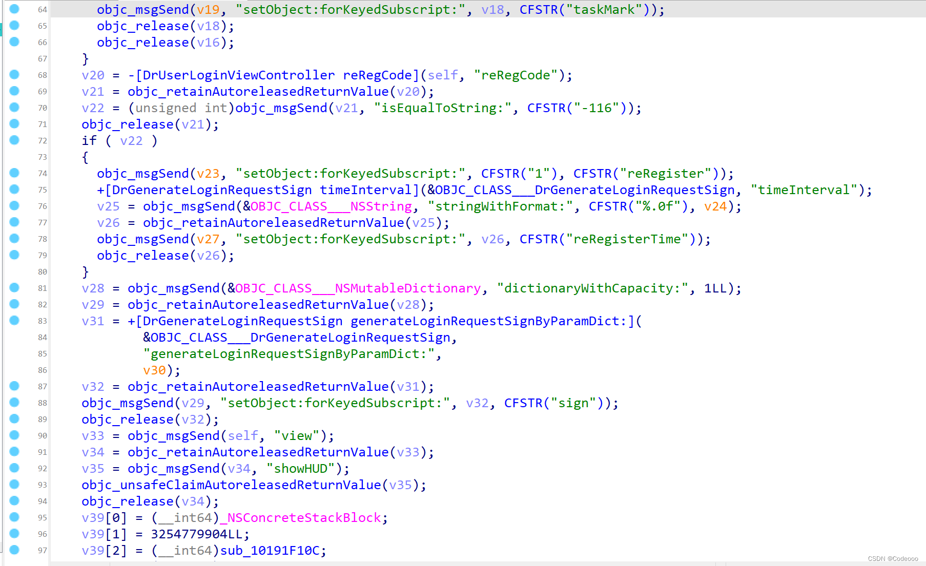The image size is (926, 566).
Task: Click objc_release(v16) call
Action: click(x=162, y=43)
